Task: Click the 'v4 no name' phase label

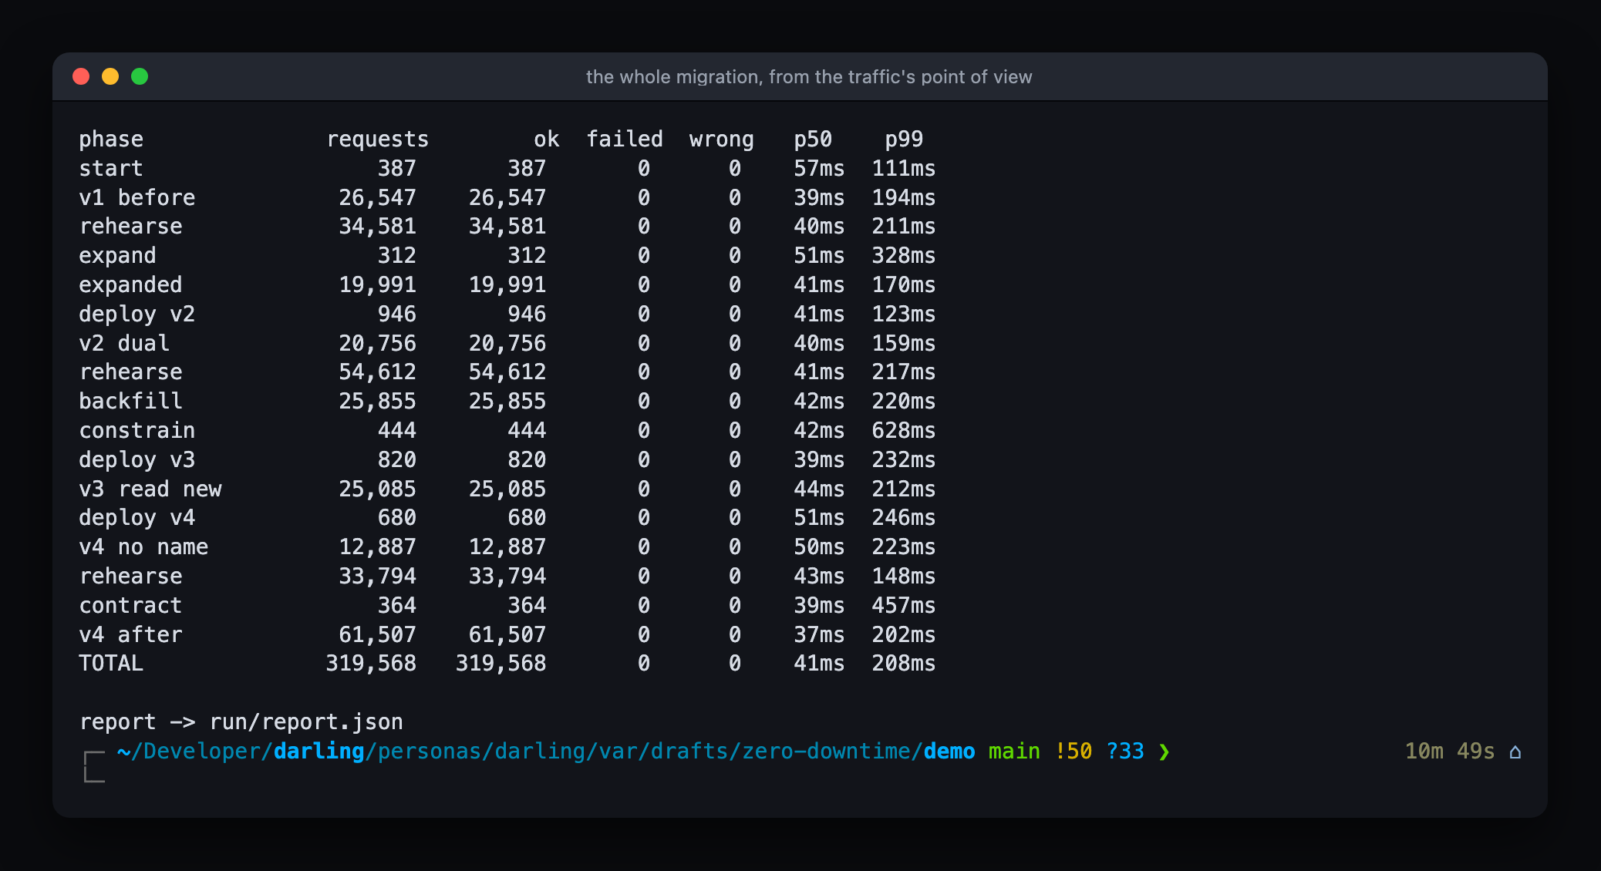Action: click(x=143, y=547)
